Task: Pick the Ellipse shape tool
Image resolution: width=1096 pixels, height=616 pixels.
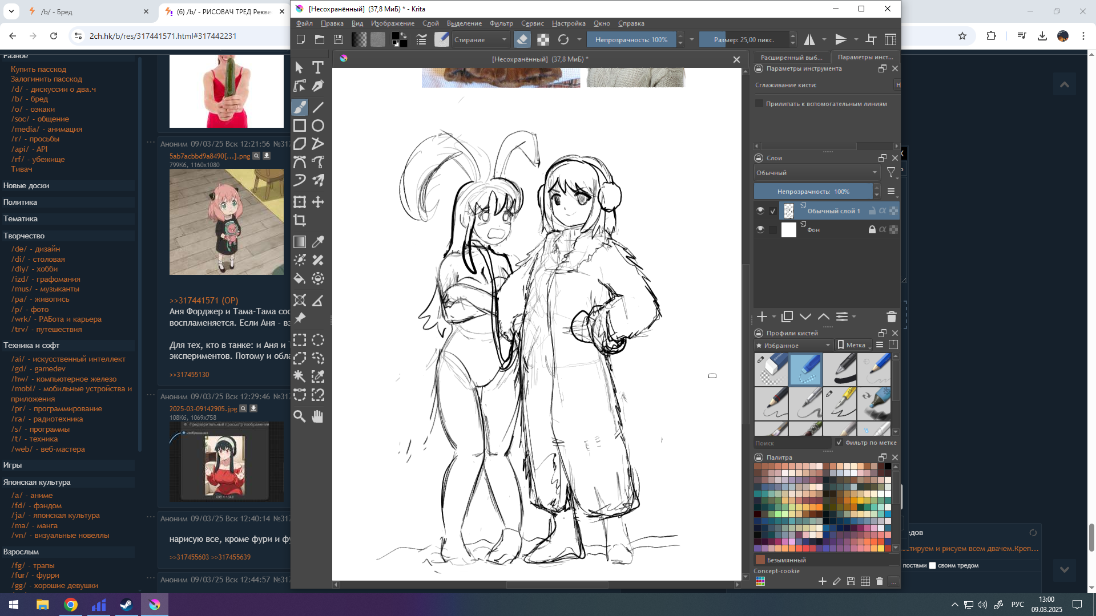Action: pos(318,125)
